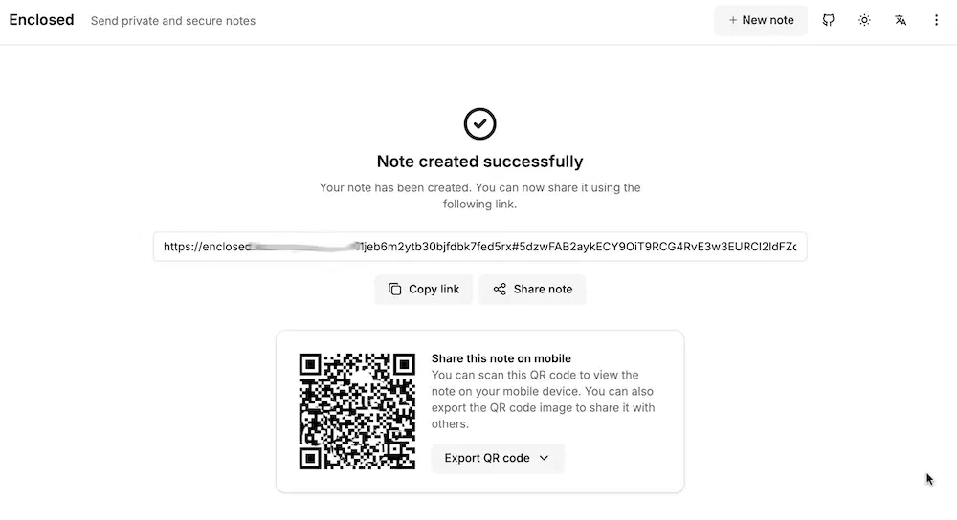Image resolution: width=957 pixels, height=520 pixels.
Task: Click the success checkmark circle icon
Action: coord(479,123)
